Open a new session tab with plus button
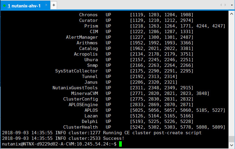Image resolution: width=235 pixels, height=149 pixels. click(x=54, y=5)
